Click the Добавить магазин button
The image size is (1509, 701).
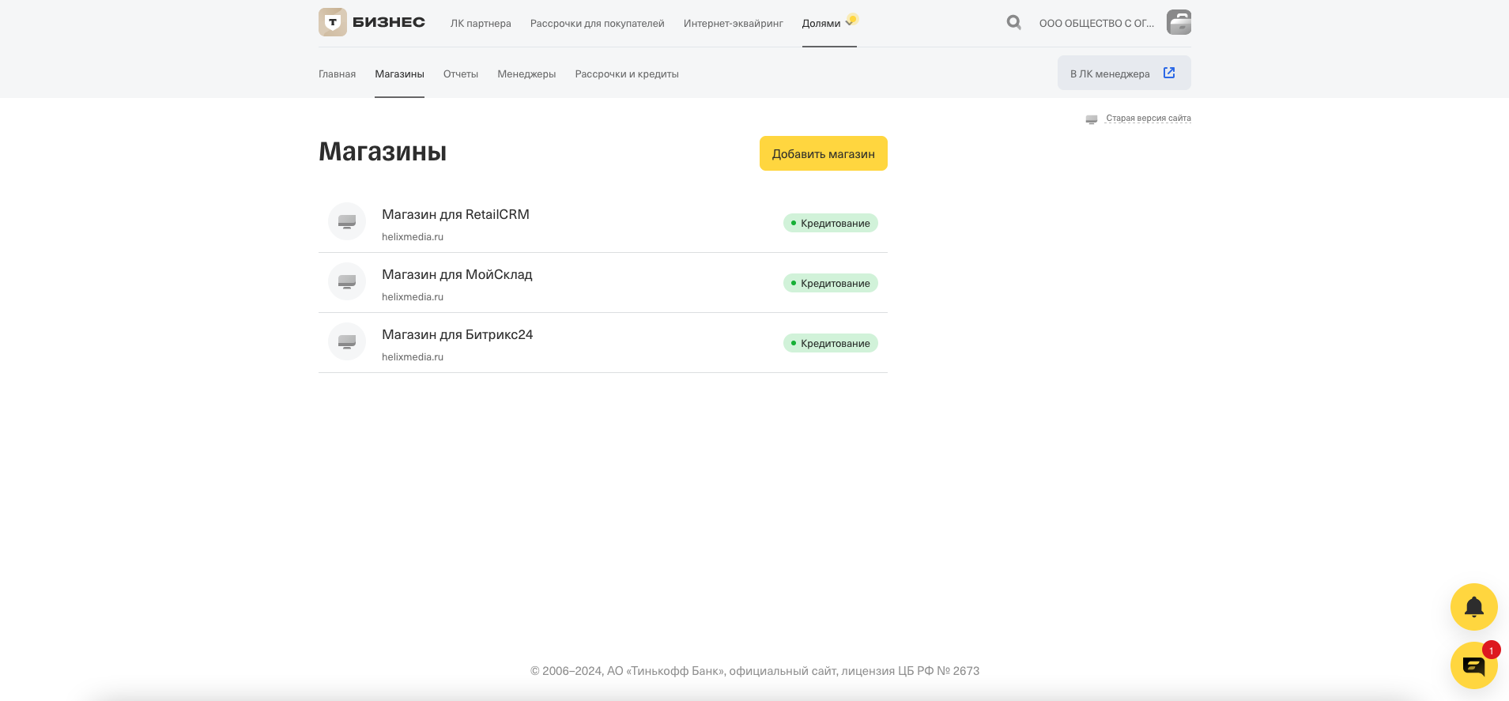click(x=823, y=153)
